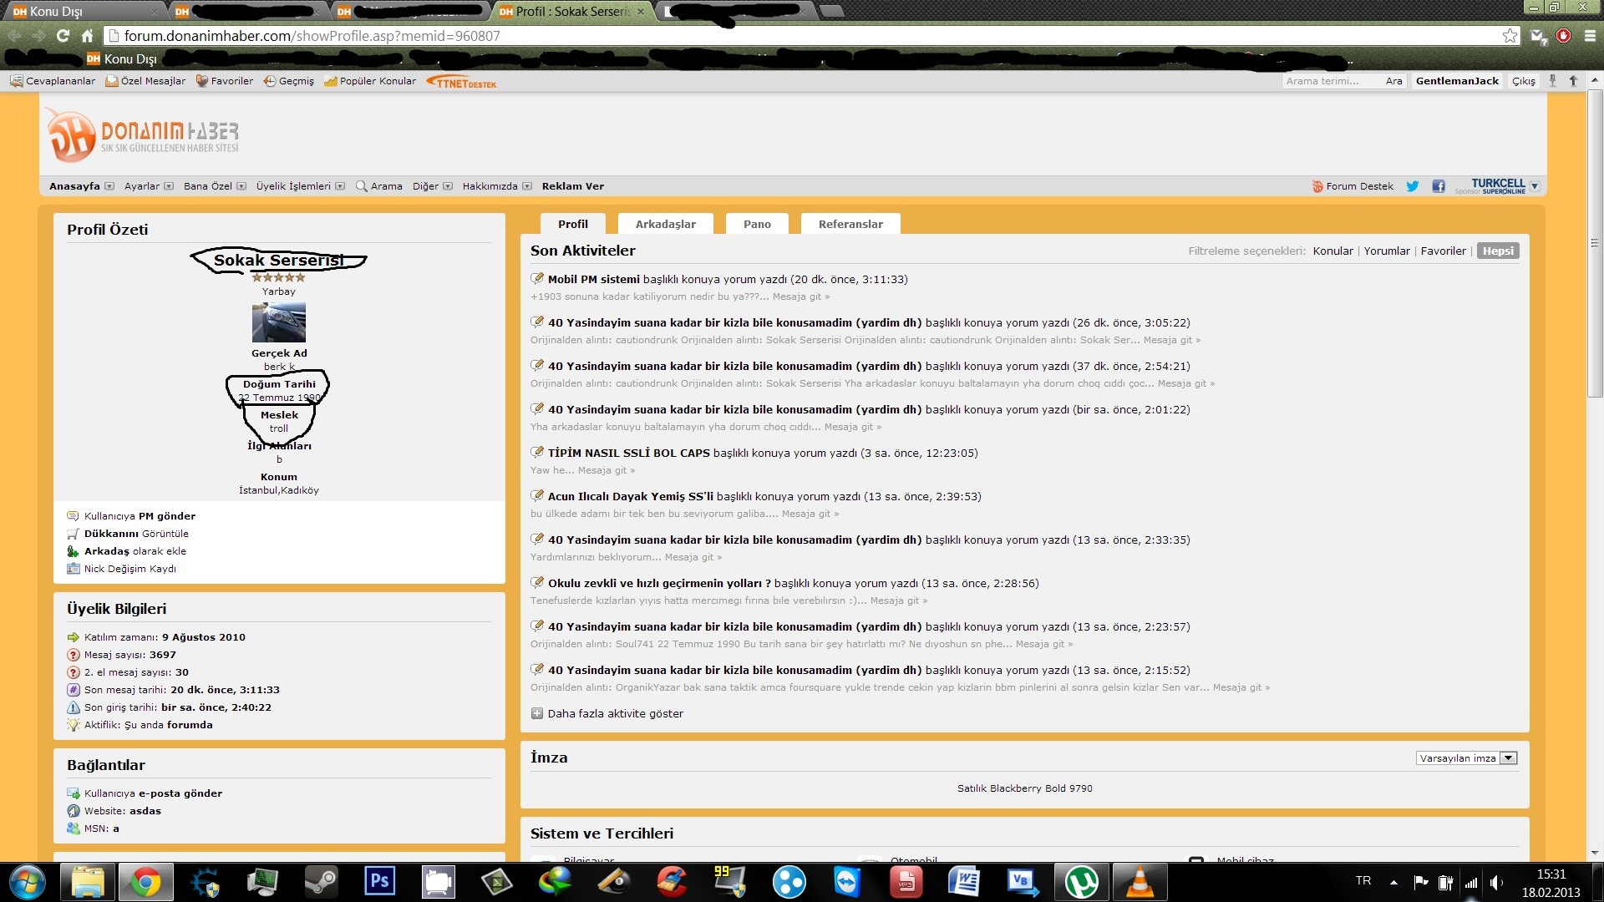Open TİPİM NASIL SSLİ BOL CAPS topic

coord(629,453)
